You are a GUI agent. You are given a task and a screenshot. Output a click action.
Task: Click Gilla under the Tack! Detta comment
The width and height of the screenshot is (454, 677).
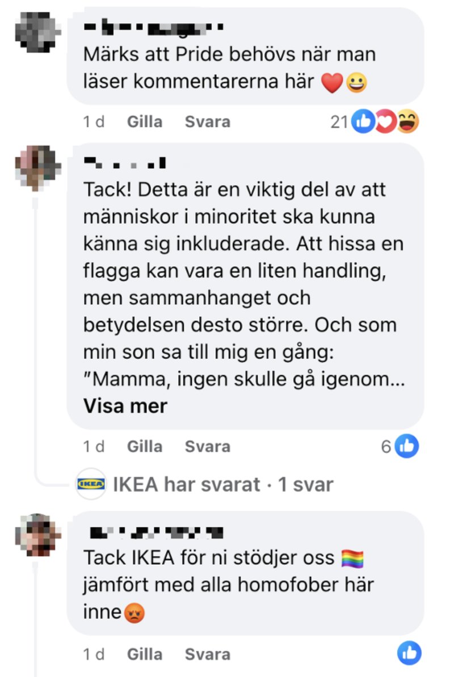click(145, 446)
